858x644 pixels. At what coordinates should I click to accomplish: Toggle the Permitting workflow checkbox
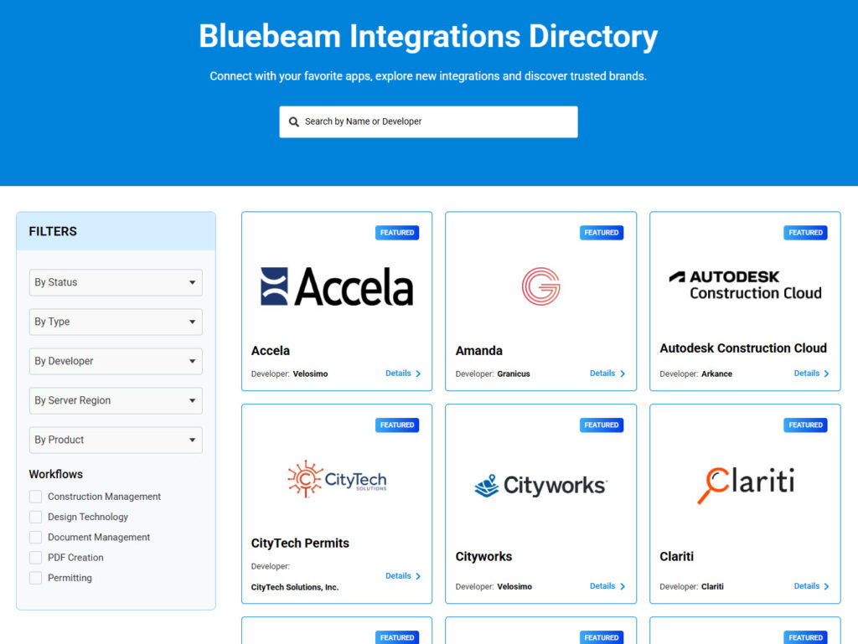35,577
